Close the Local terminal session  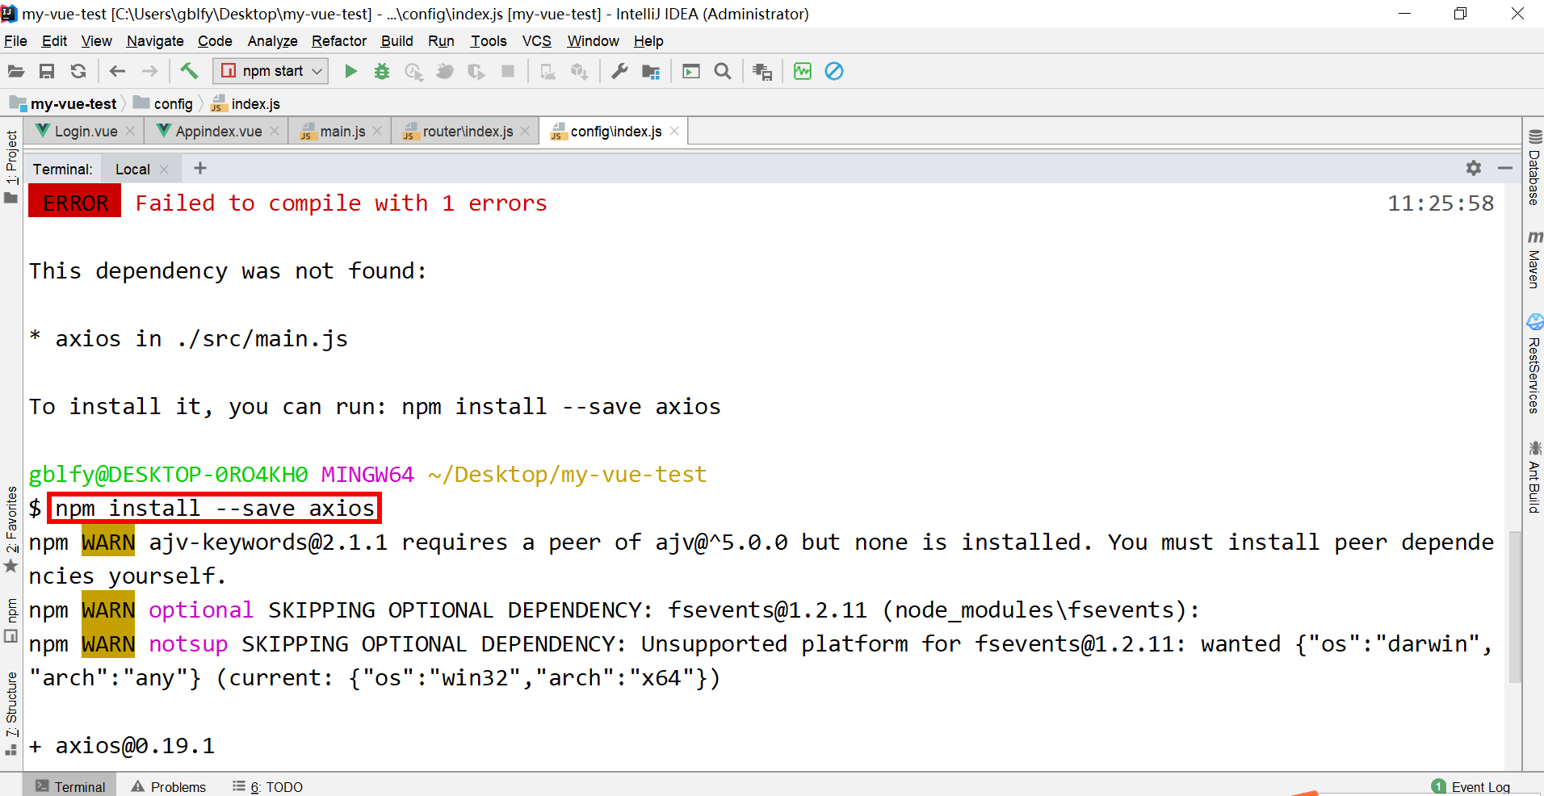[165, 170]
